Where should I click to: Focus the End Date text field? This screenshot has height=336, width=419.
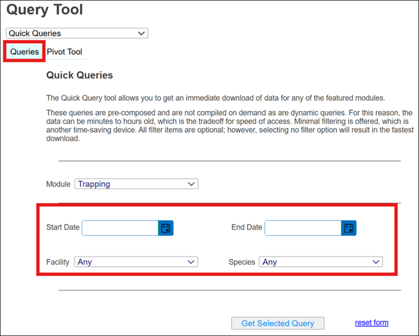click(303, 228)
